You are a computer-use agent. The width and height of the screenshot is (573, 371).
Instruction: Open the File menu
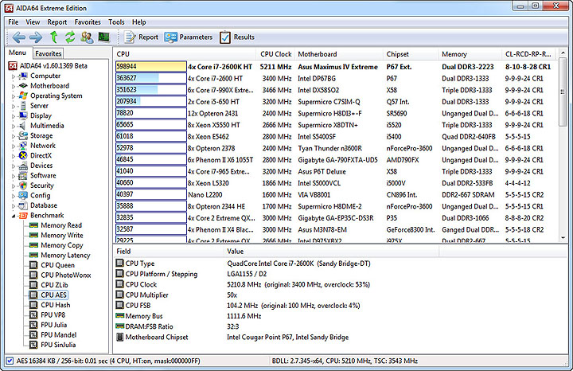point(14,22)
